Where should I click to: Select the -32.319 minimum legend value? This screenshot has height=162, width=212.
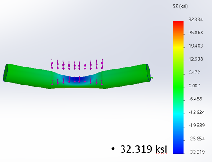click(196, 152)
